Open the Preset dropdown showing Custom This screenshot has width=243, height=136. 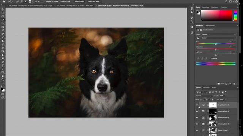point(218,34)
